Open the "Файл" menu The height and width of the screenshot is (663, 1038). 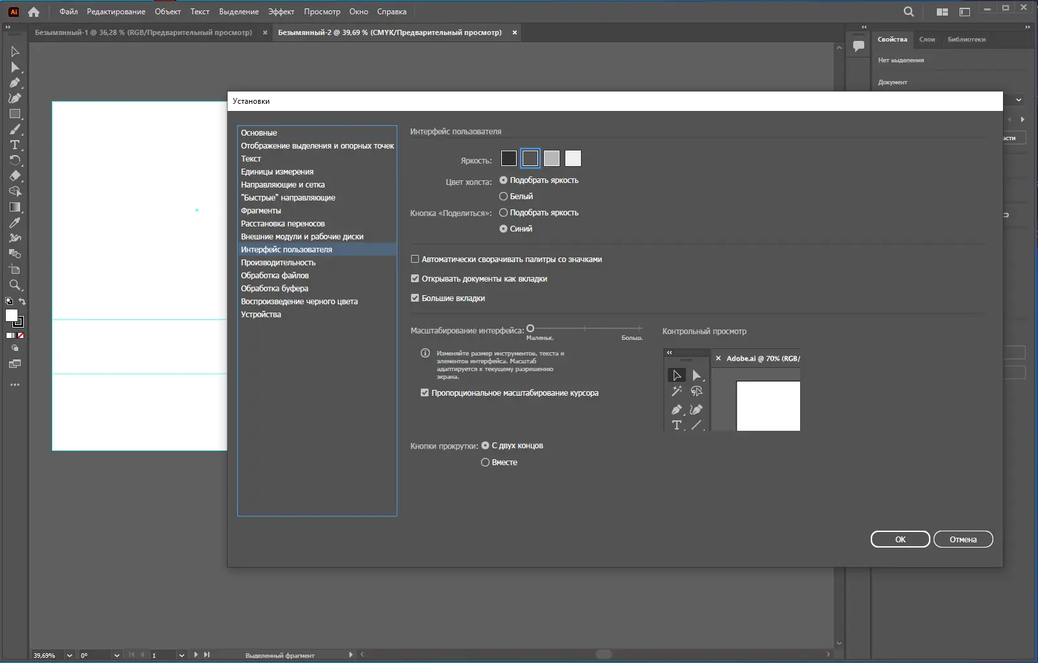pyautogui.click(x=69, y=12)
